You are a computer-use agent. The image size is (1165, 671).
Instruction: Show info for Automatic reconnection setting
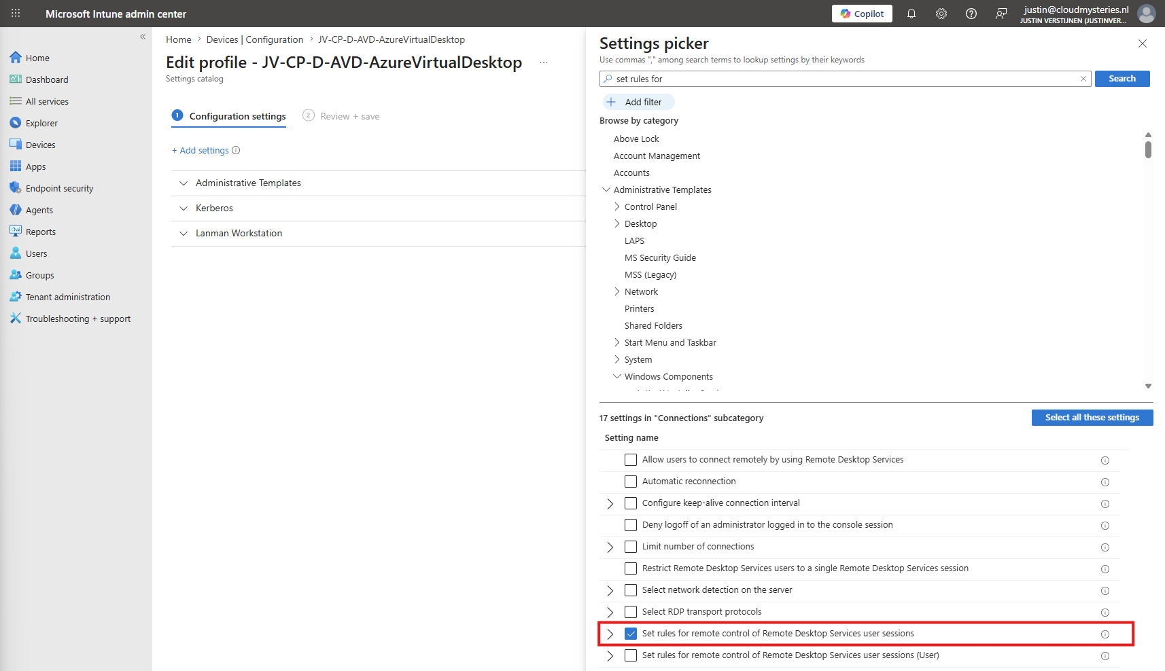point(1105,482)
